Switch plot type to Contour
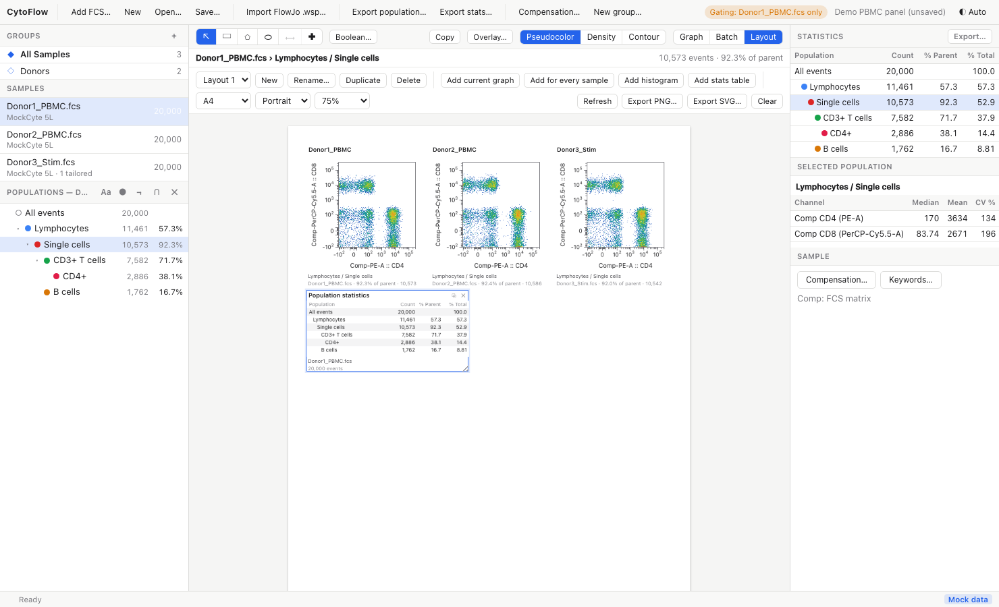The width and height of the screenshot is (999, 607). [644, 37]
